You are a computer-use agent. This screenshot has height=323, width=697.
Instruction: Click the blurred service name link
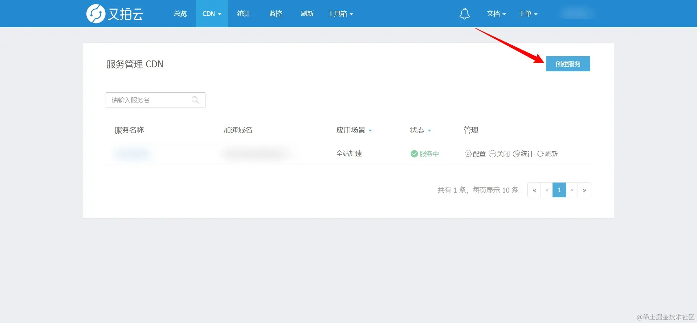(132, 154)
